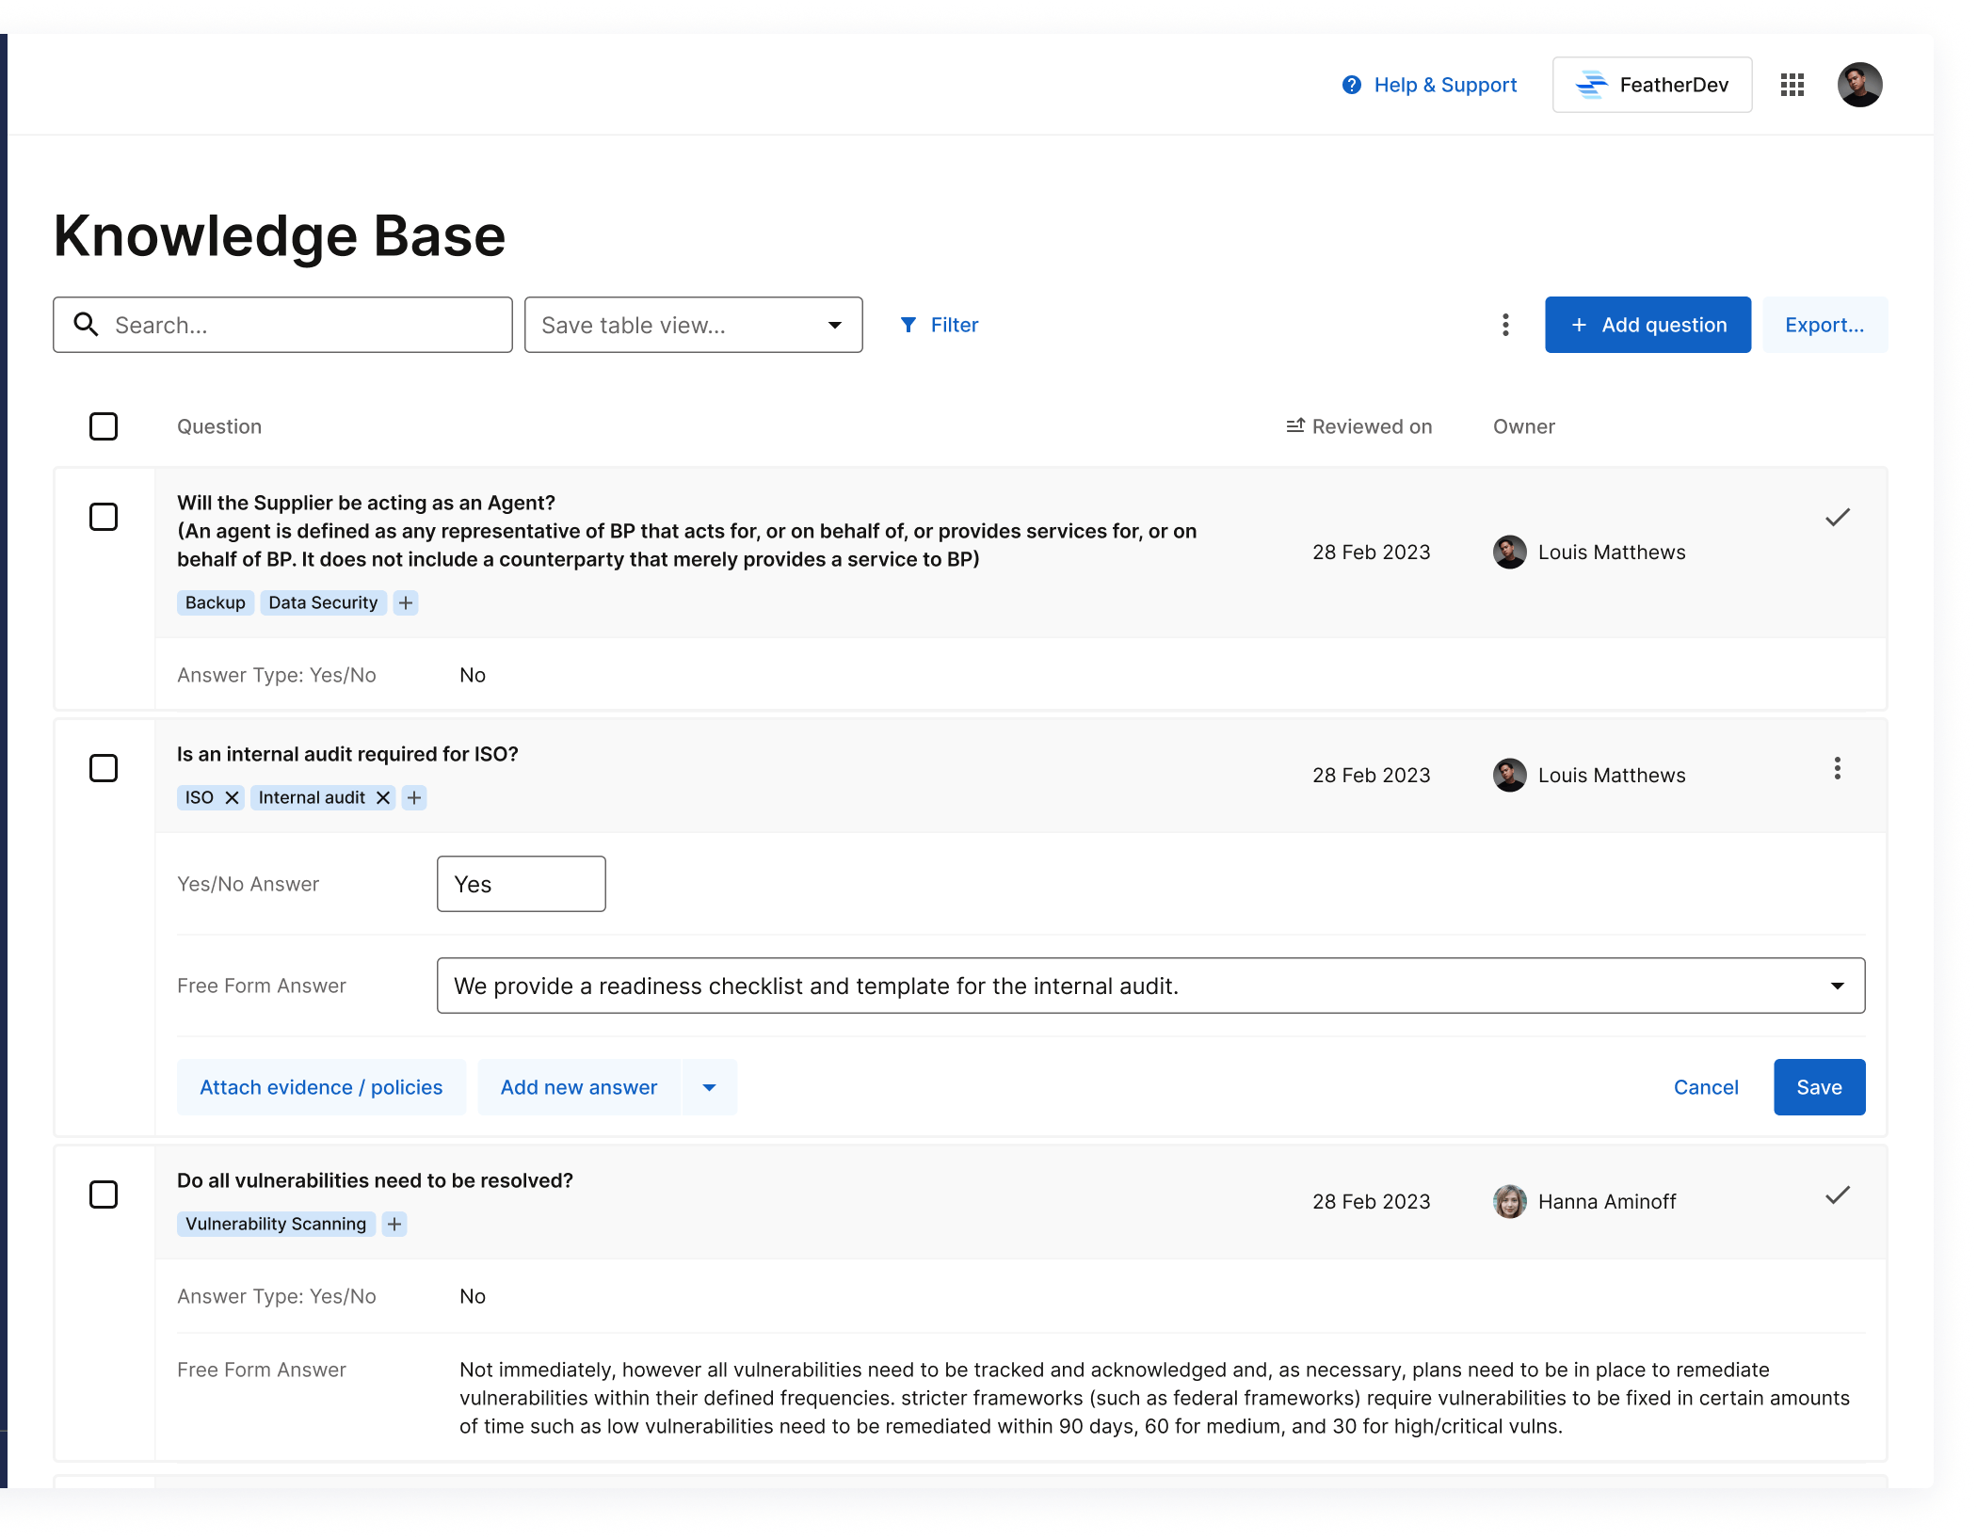Add tag next to Data Security
Viewport: 1977px width, 1539px height.
coord(406,602)
